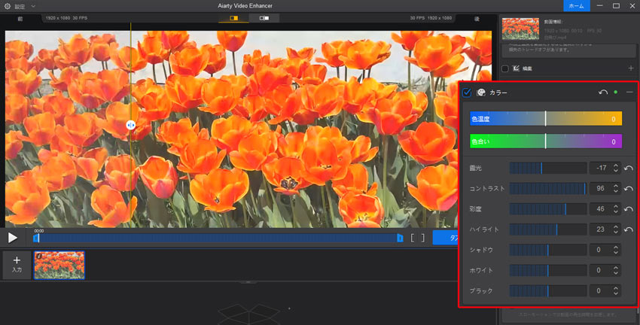
Task: Click the video info thumbnail at the top right
Action: click(x=520, y=29)
